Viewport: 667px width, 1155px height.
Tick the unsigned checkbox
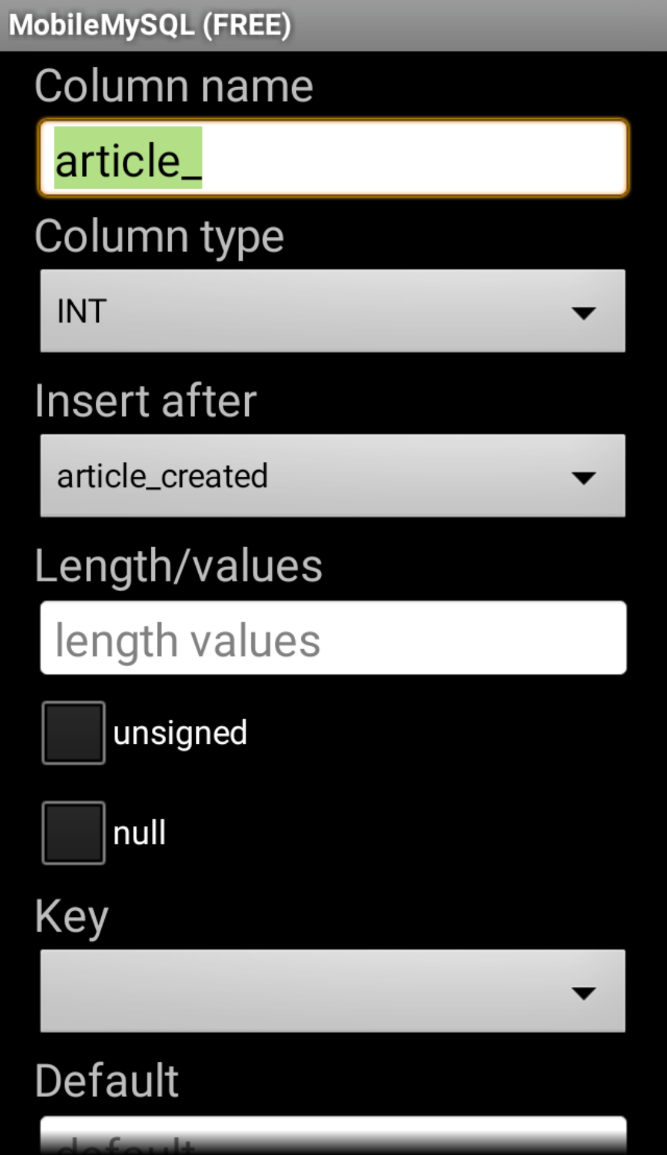tap(73, 733)
